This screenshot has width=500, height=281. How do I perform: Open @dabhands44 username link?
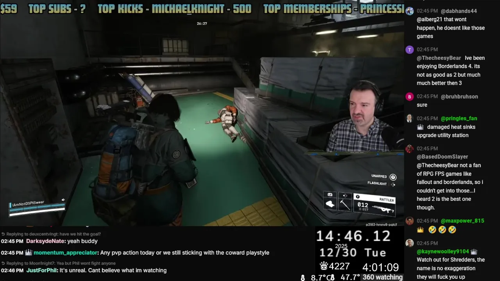point(459,11)
